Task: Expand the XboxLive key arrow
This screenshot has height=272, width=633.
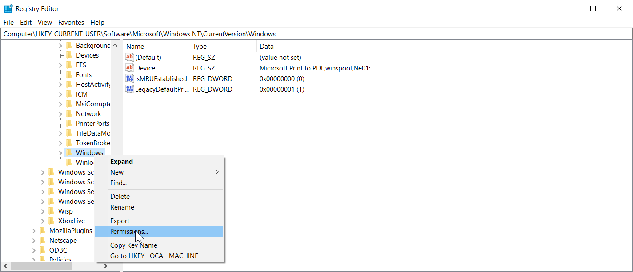Action: tap(43, 221)
